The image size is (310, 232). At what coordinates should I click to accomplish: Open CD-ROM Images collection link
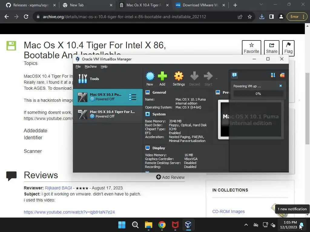(228, 211)
